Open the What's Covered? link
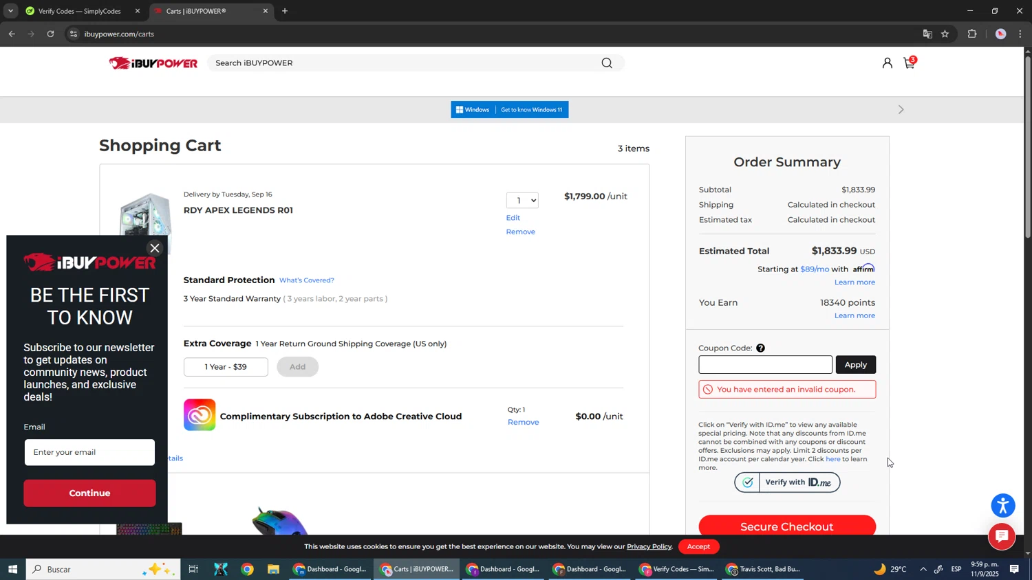Screen dimensions: 1032x580 click(x=307, y=280)
